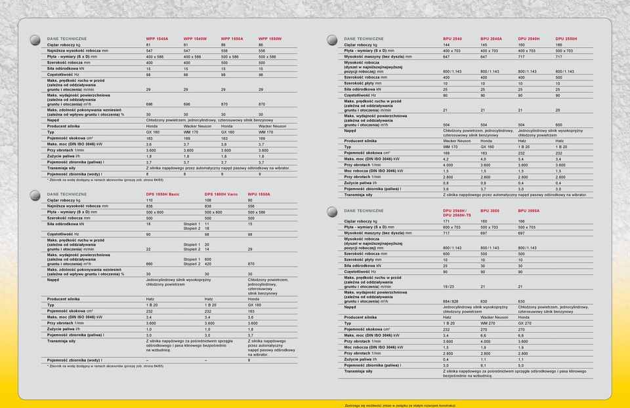Select the DPU 2560H / DPU 2560H-TS header
The image size is (630, 408).
click(x=457, y=213)
